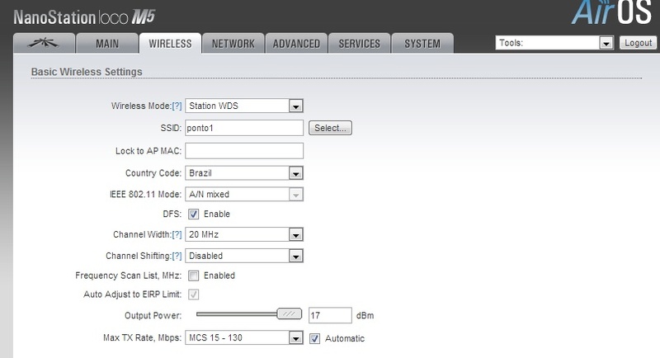Image resolution: width=660 pixels, height=358 pixels.
Task: Open the Ubiquiti logo tab
Action: click(45, 44)
